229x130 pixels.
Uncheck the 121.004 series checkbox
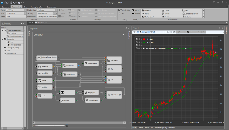(137, 39)
